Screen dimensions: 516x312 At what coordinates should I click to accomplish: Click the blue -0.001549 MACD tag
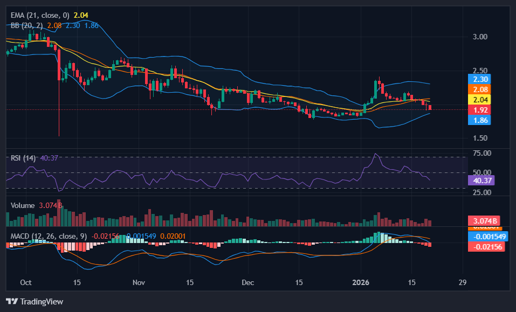(489, 236)
